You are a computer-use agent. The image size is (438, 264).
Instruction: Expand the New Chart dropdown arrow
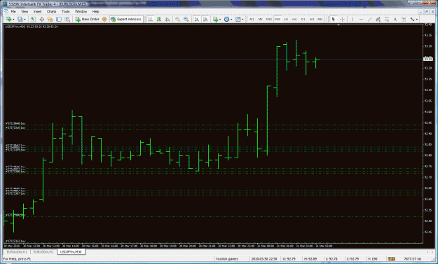[13, 19]
